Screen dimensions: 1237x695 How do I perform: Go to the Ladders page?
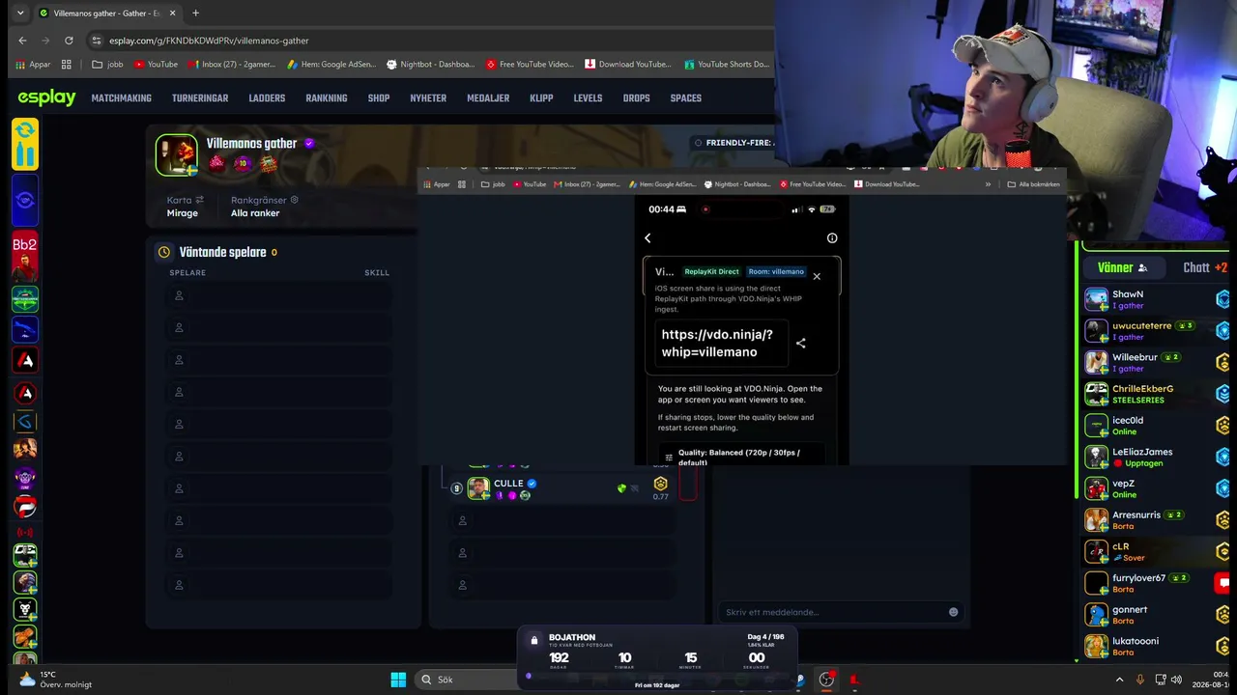point(267,98)
